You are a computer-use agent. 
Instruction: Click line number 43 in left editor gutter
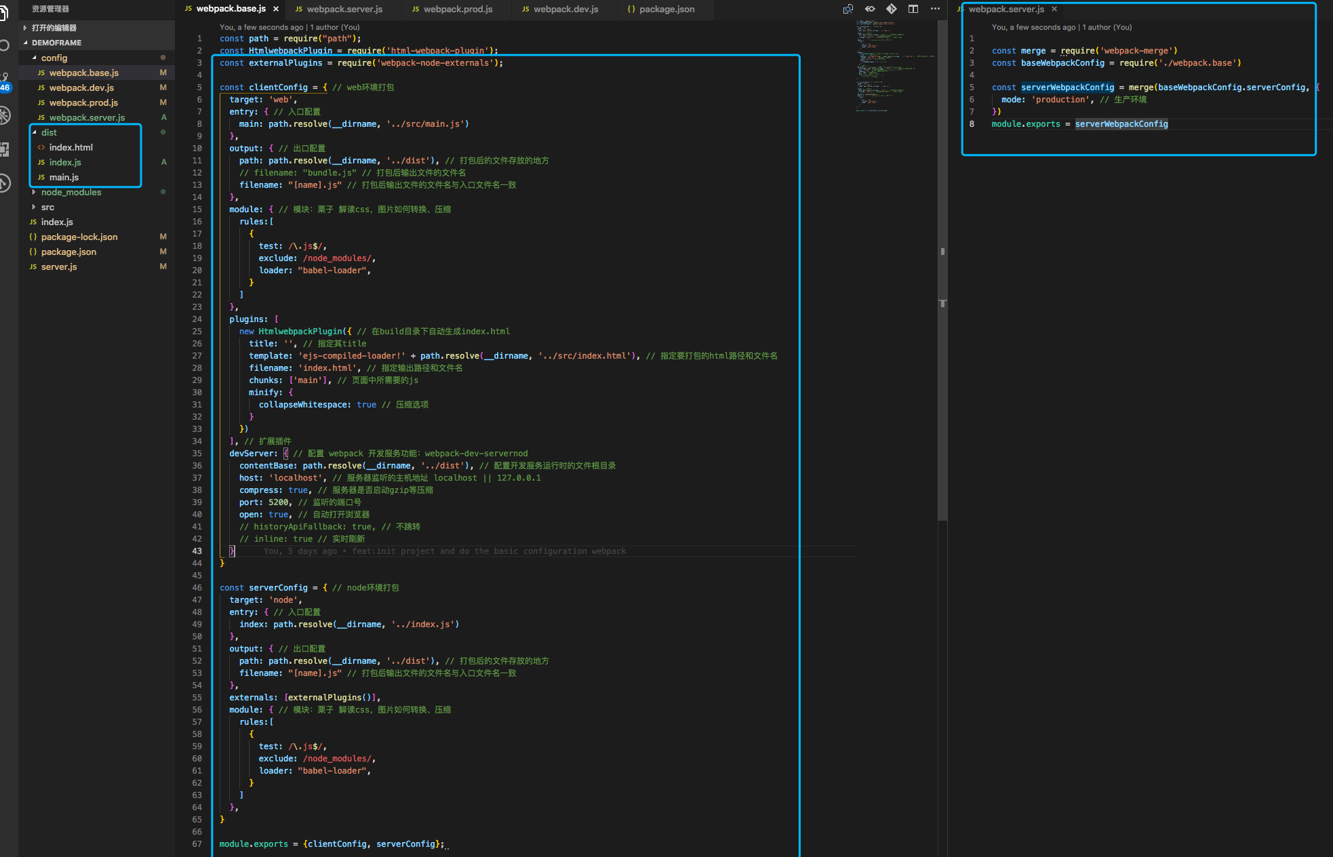tap(197, 551)
